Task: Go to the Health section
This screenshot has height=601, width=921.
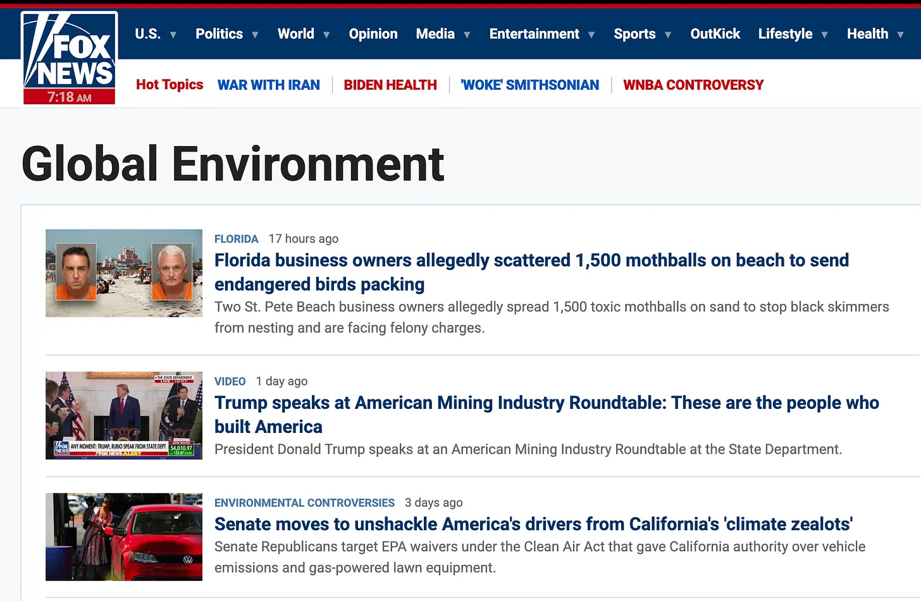Action: 868,34
